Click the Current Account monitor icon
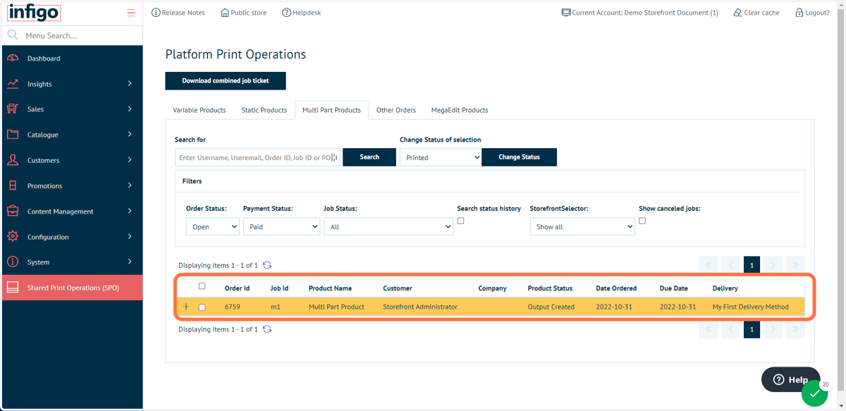846x411 pixels. (x=566, y=13)
